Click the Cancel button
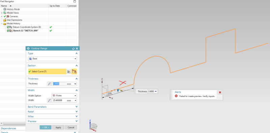Image resolution: width=270 pixels, height=133 pixels. pos(71,127)
